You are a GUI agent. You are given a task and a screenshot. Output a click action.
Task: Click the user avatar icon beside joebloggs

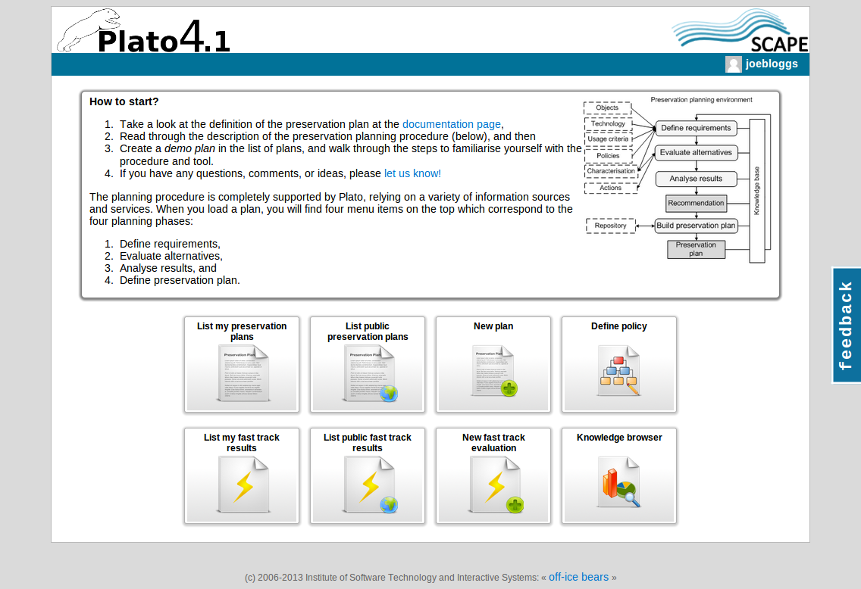tap(733, 64)
